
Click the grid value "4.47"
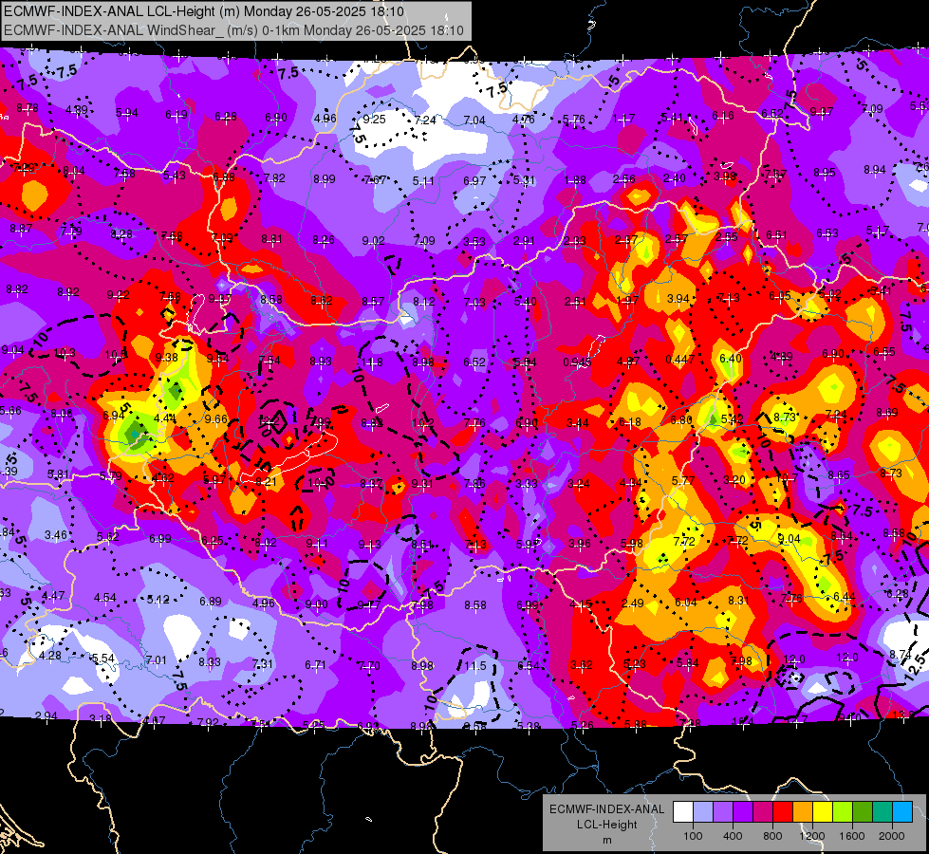coord(53,596)
